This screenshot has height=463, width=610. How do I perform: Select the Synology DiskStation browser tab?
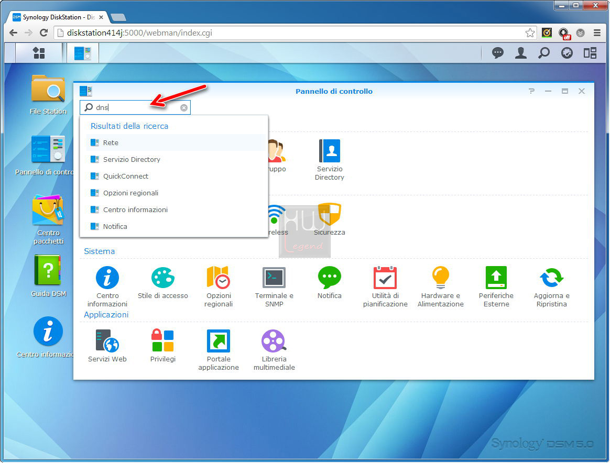(x=58, y=17)
